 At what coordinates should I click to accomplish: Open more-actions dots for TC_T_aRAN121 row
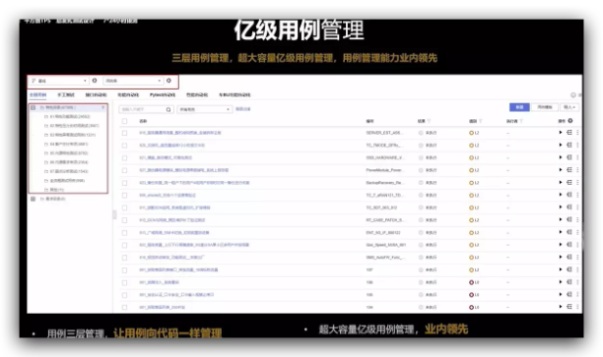(x=577, y=195)
